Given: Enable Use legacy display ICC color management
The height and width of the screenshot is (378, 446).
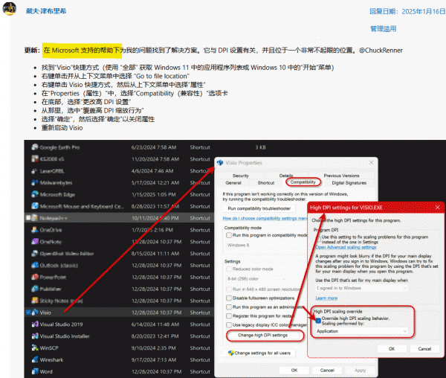Looking at the screenshot, I should coord(229,324).
